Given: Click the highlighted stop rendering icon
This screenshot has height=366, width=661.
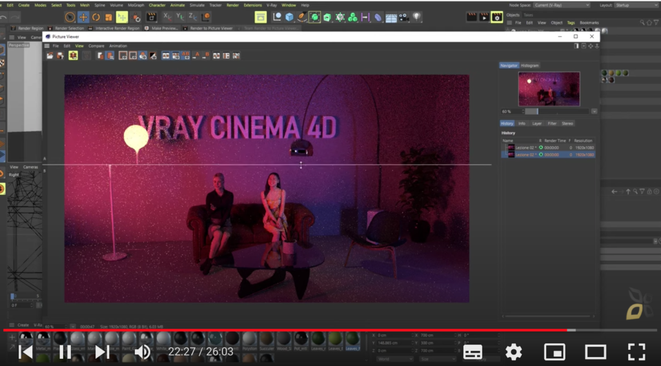Looking at the screenshot, I should tap(73, 56).
